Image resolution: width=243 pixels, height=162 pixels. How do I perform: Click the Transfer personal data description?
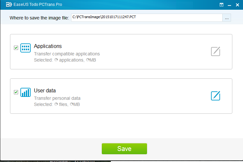pos(57,98)
